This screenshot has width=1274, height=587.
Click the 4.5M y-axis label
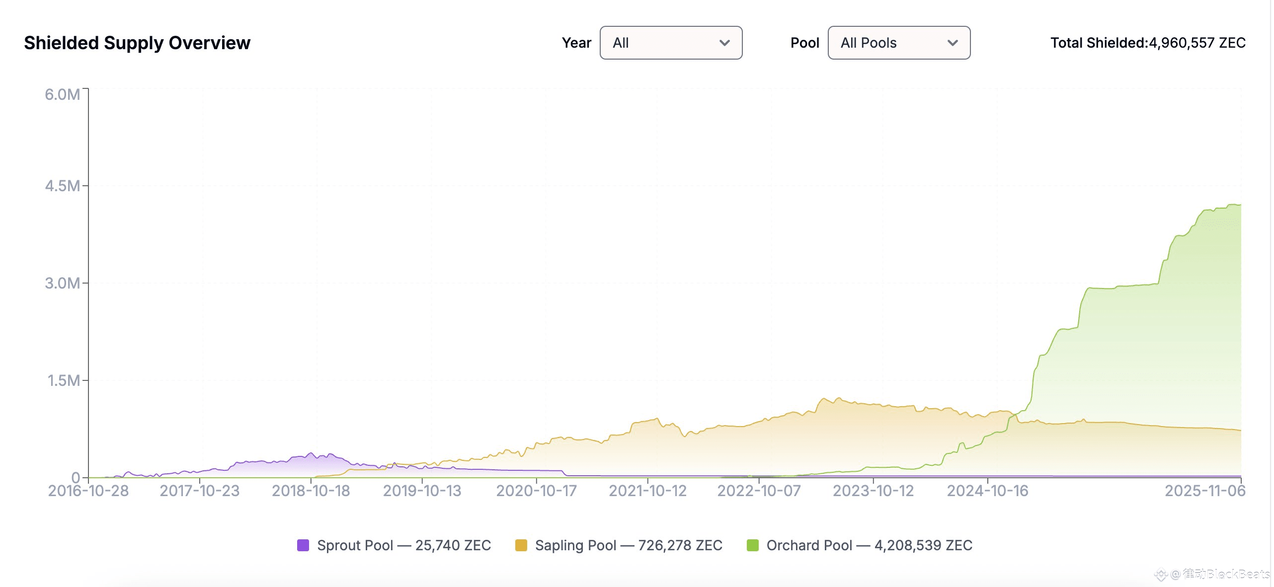[62, 186]
